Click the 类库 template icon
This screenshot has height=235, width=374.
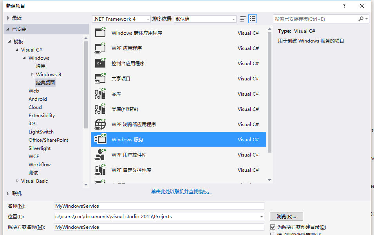click(x=100, y=93)
